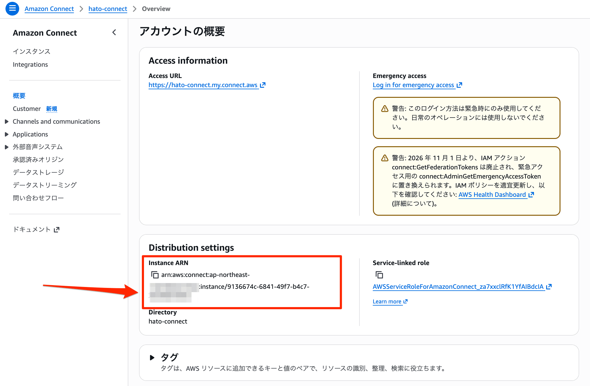
Task: Copy the Instance ARN value
Action: [x=155, y=275]
